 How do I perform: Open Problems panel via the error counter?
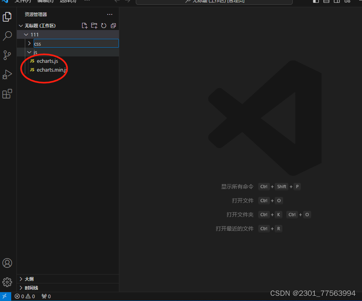24,296
